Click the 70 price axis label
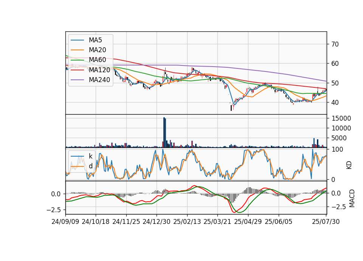The width and height of the screenshot is (363, 261). [x=335, y=44]
